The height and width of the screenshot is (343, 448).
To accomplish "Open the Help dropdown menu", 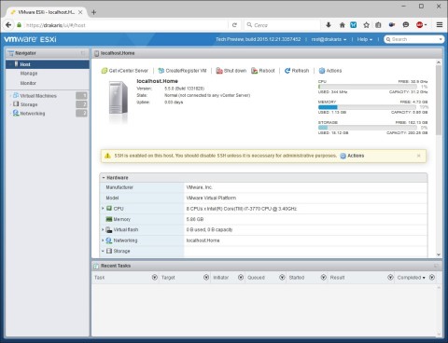I will coord(365,39).
